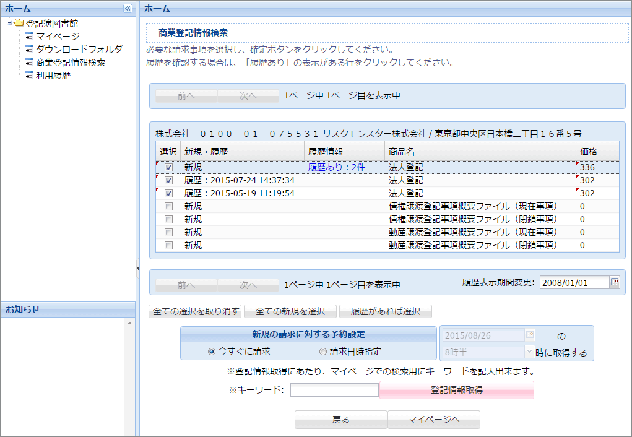Select the 請求日時指定 radio button
The image size is (632, 437).
(322, 352)
